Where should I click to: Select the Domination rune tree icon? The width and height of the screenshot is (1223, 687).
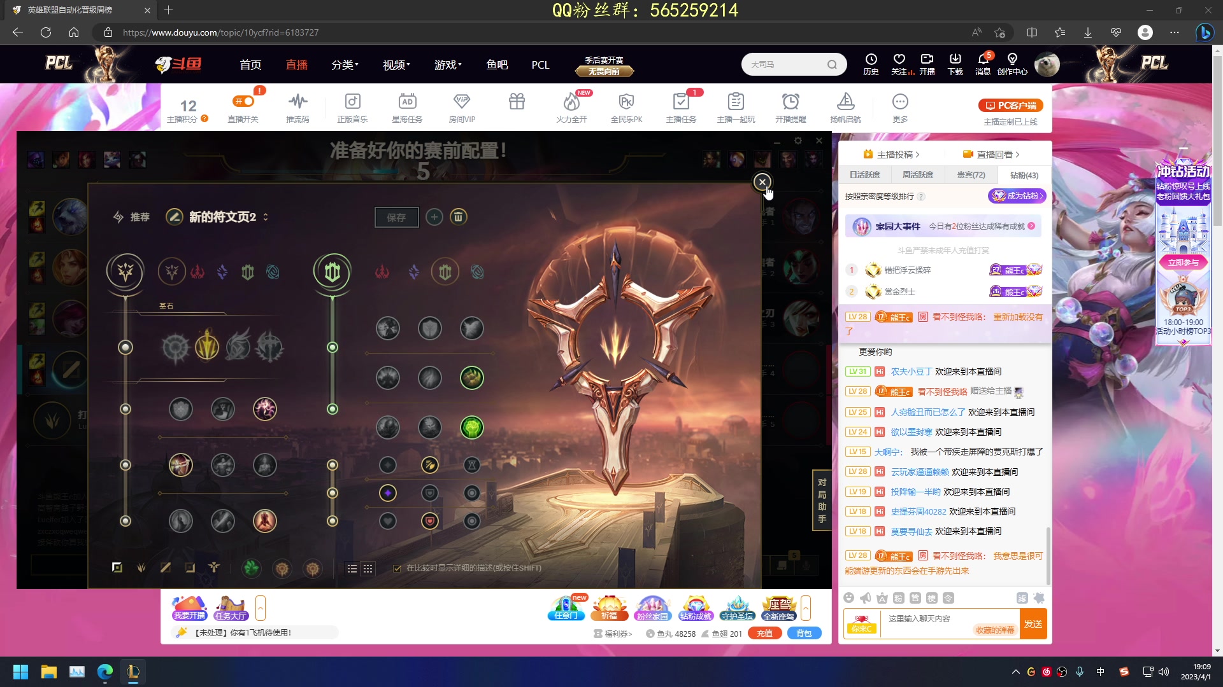click(x=197, y=272)
